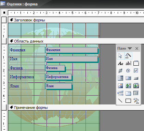Select the Физика text box field
The image size is (144, 131).
pos(55,68)
